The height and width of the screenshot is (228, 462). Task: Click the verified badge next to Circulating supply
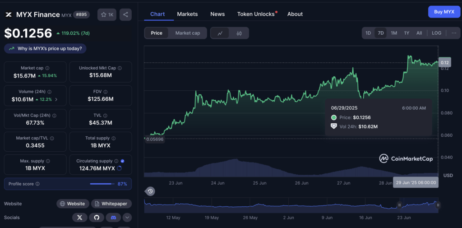(123, 161)
